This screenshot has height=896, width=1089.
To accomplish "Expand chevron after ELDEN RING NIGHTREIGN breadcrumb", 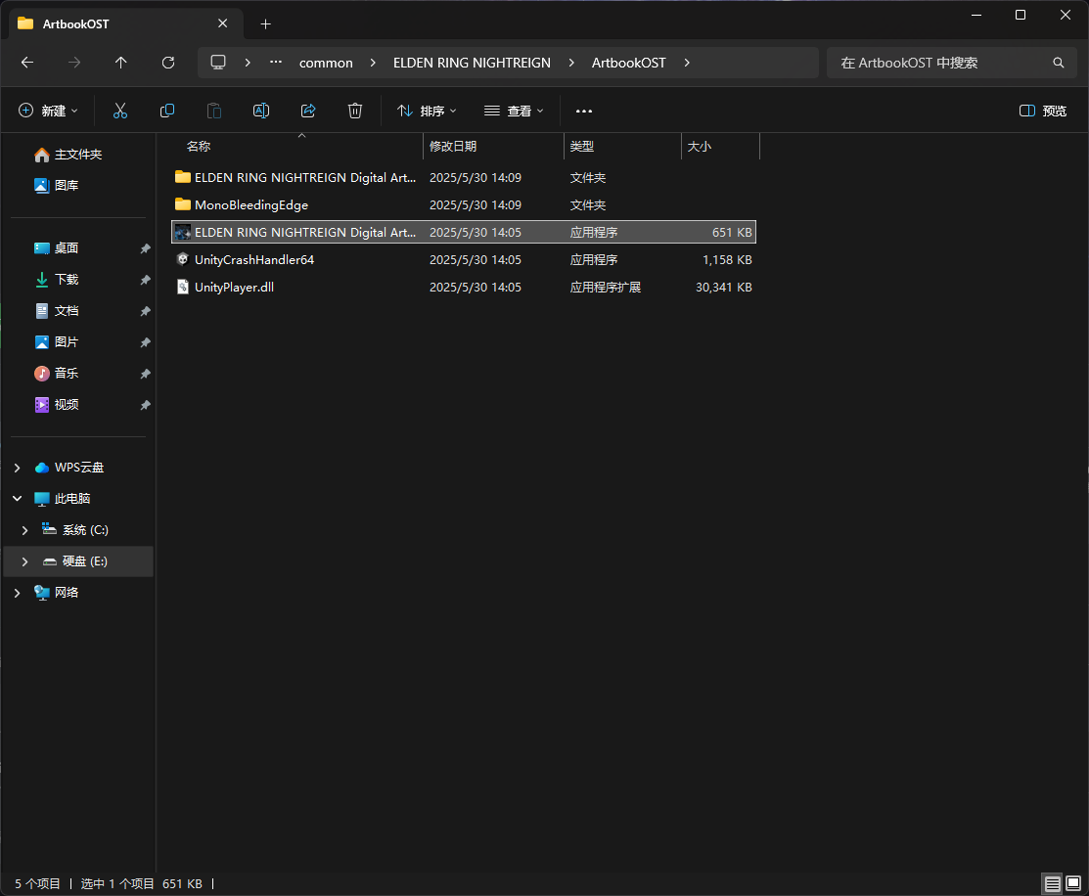I will click(x=571, y=63).
